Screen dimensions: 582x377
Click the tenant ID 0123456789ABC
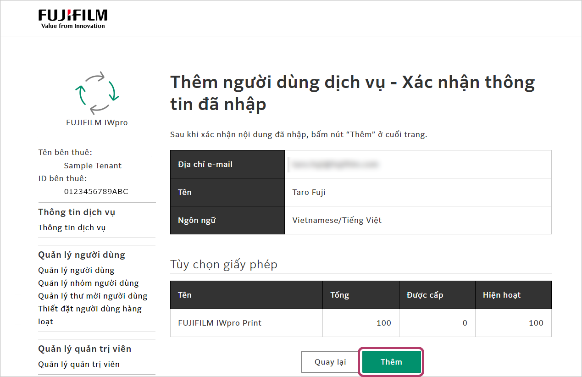coord(96,191)
